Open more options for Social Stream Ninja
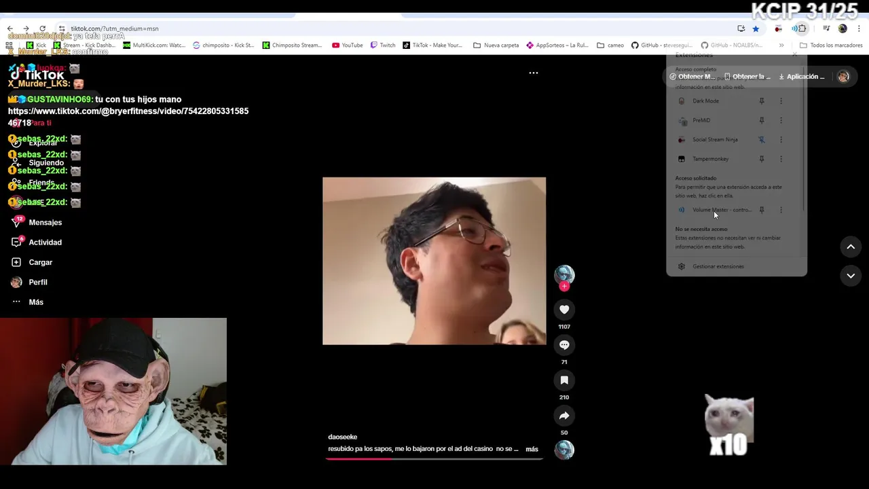This screenshot has width=869, height=489. [x=781, y=140]
